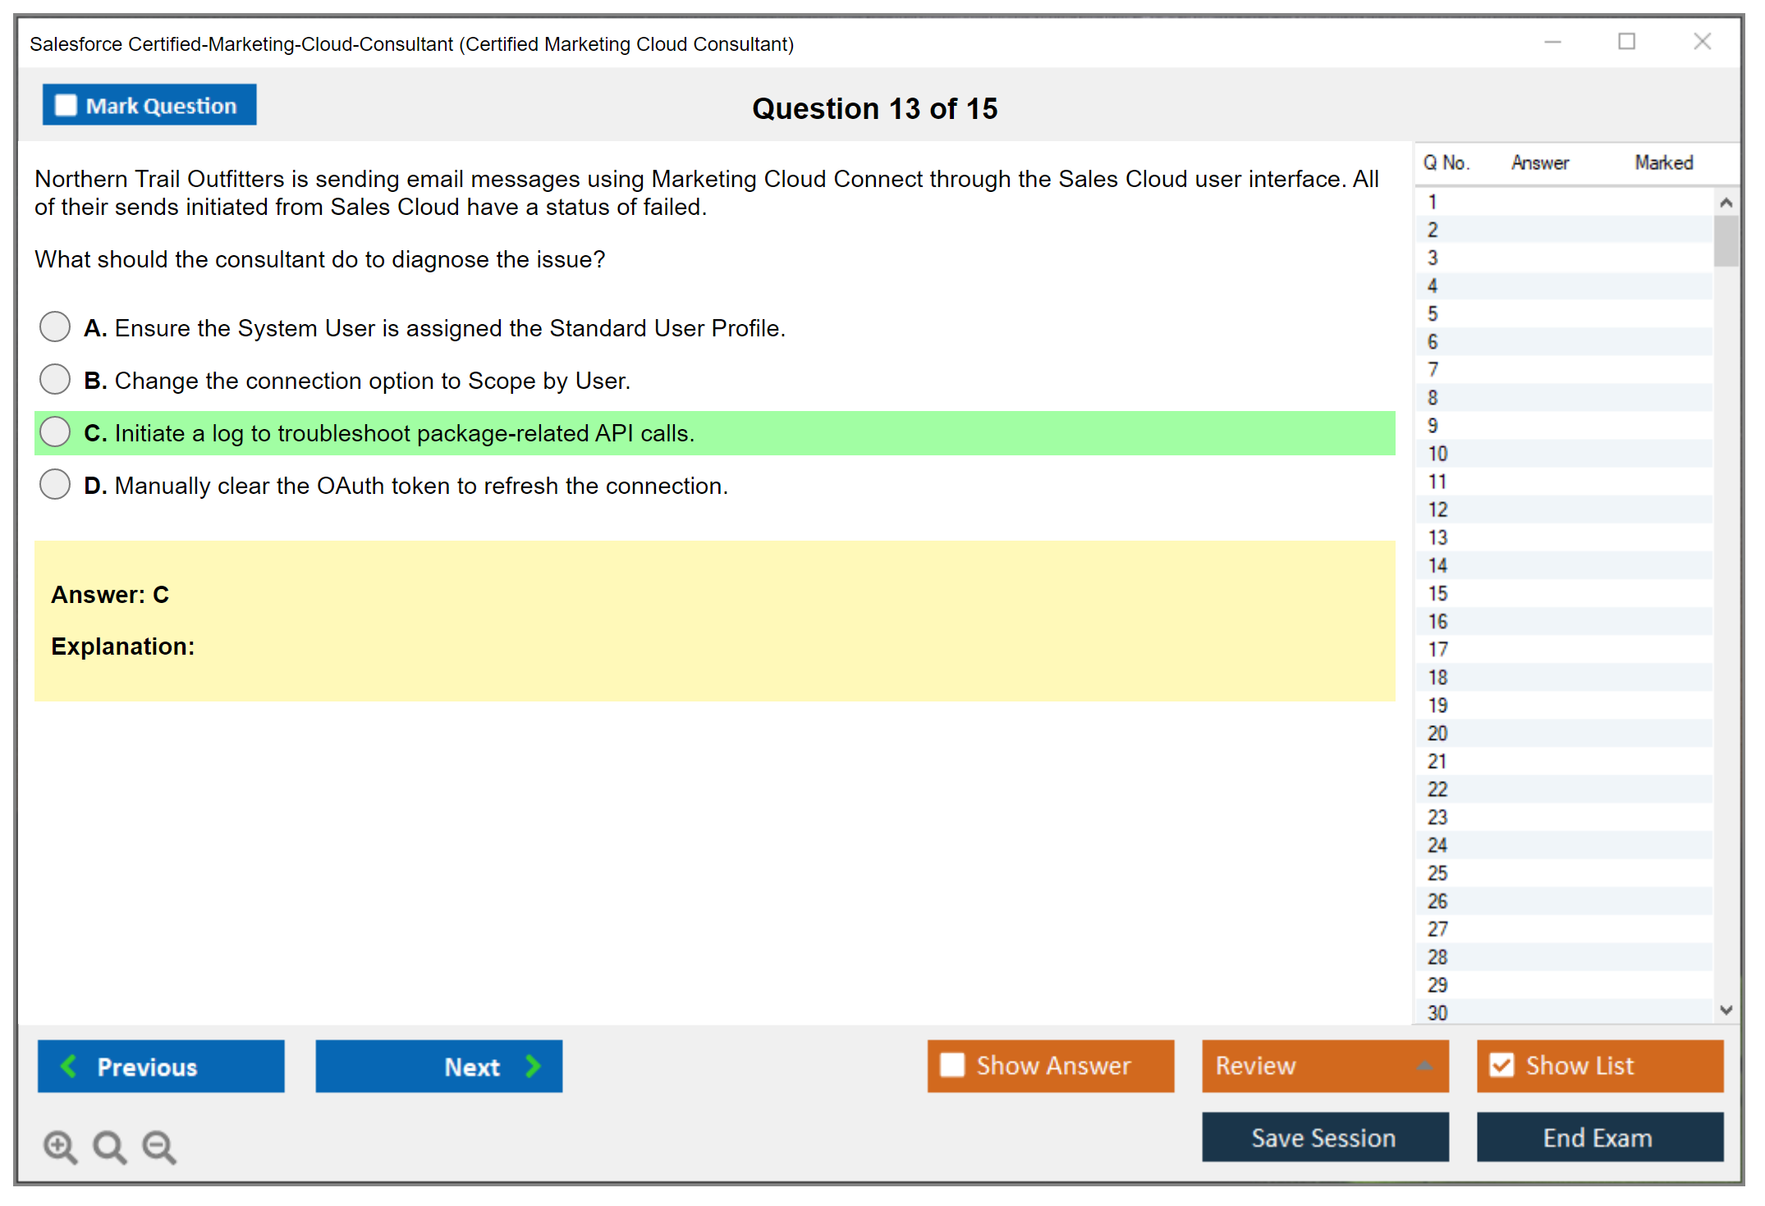Image resolution: width=1765 pixels, height=1206 pixels.
Task: Select question 7 in the list
Action: [x=1433, y=370]
